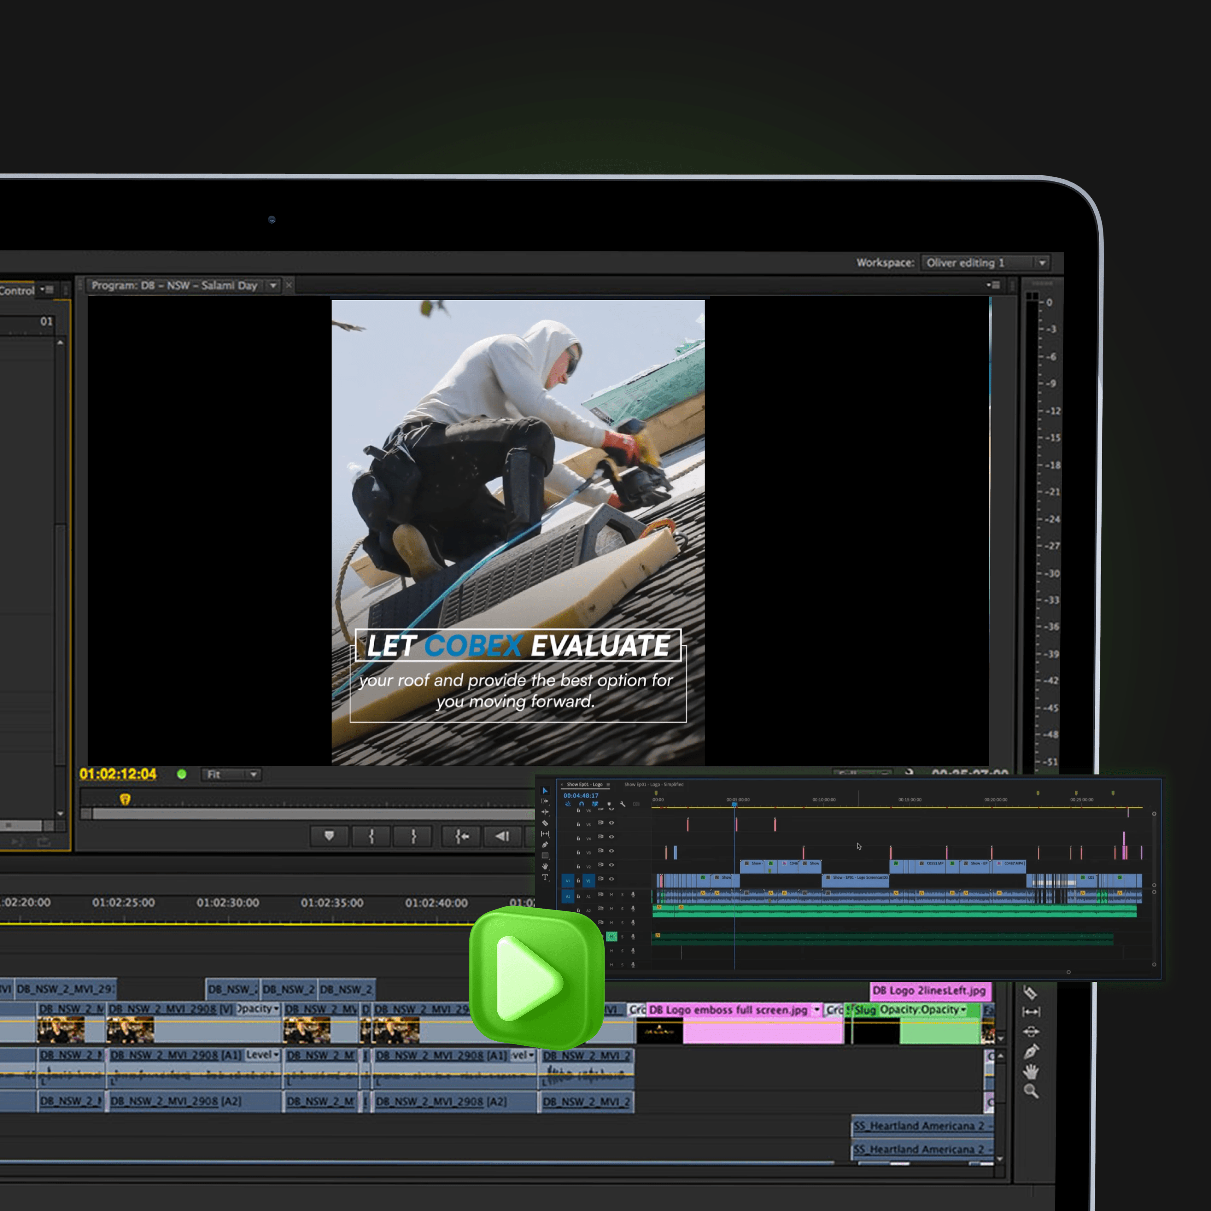
Task: Click the closed captions icon in the timeline header
Action: click(636, 804)
